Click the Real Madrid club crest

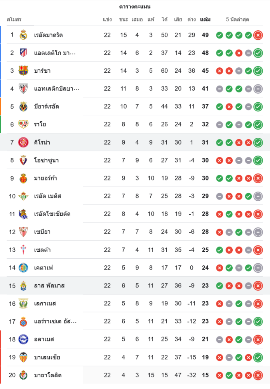23,35
